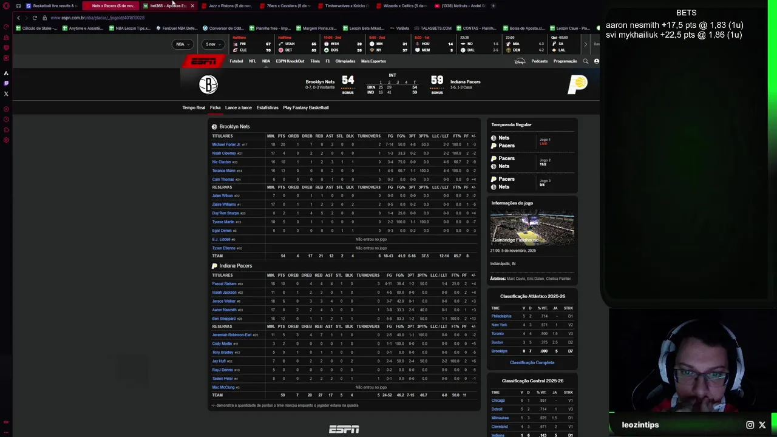Switch to the Basketball live results browser tab
This screenshot has height=437, width=777.
(53, 5)
